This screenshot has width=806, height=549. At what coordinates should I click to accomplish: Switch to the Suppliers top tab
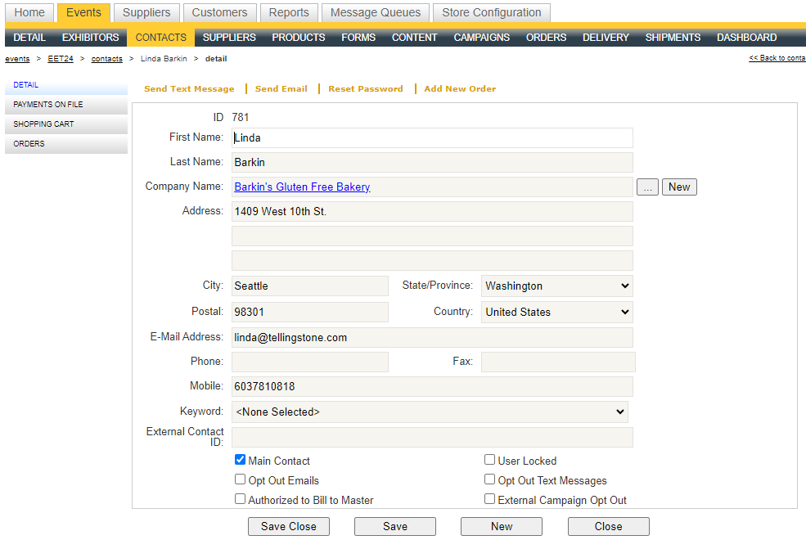pos(146,12)
